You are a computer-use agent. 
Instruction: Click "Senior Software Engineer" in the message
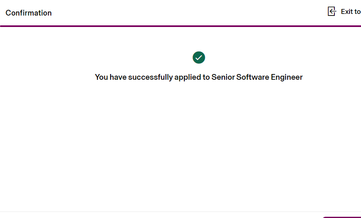point(257,77)
